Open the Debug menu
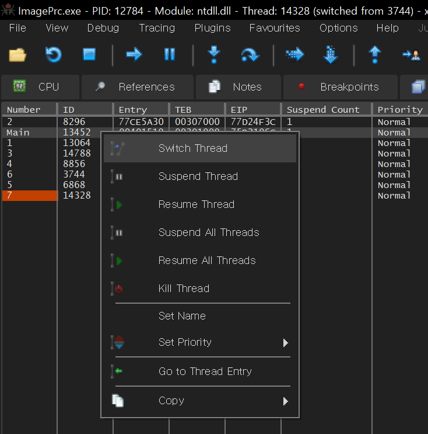 click(x=103, y=28)
